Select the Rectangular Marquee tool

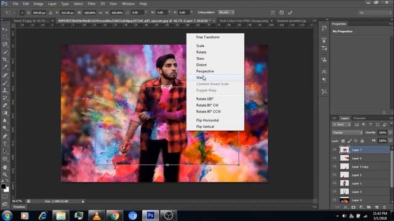(x=5, y=37)
